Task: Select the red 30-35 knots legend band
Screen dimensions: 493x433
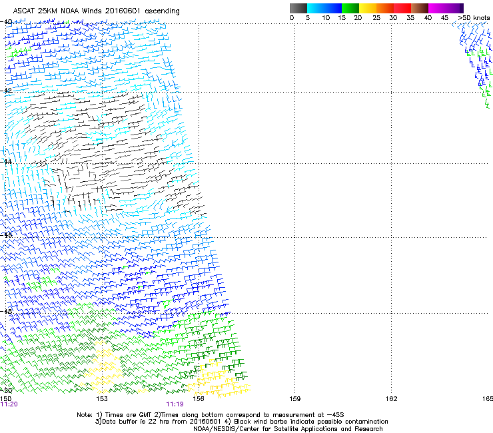Action: click(402, 8)
